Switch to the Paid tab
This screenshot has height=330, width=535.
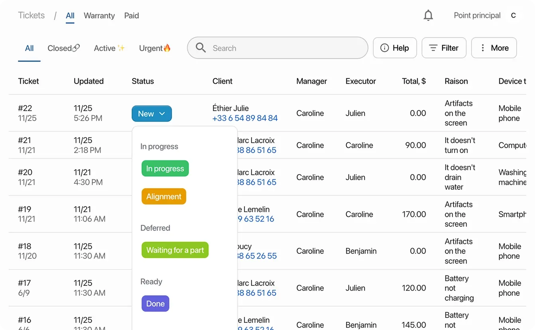[132, 16]
